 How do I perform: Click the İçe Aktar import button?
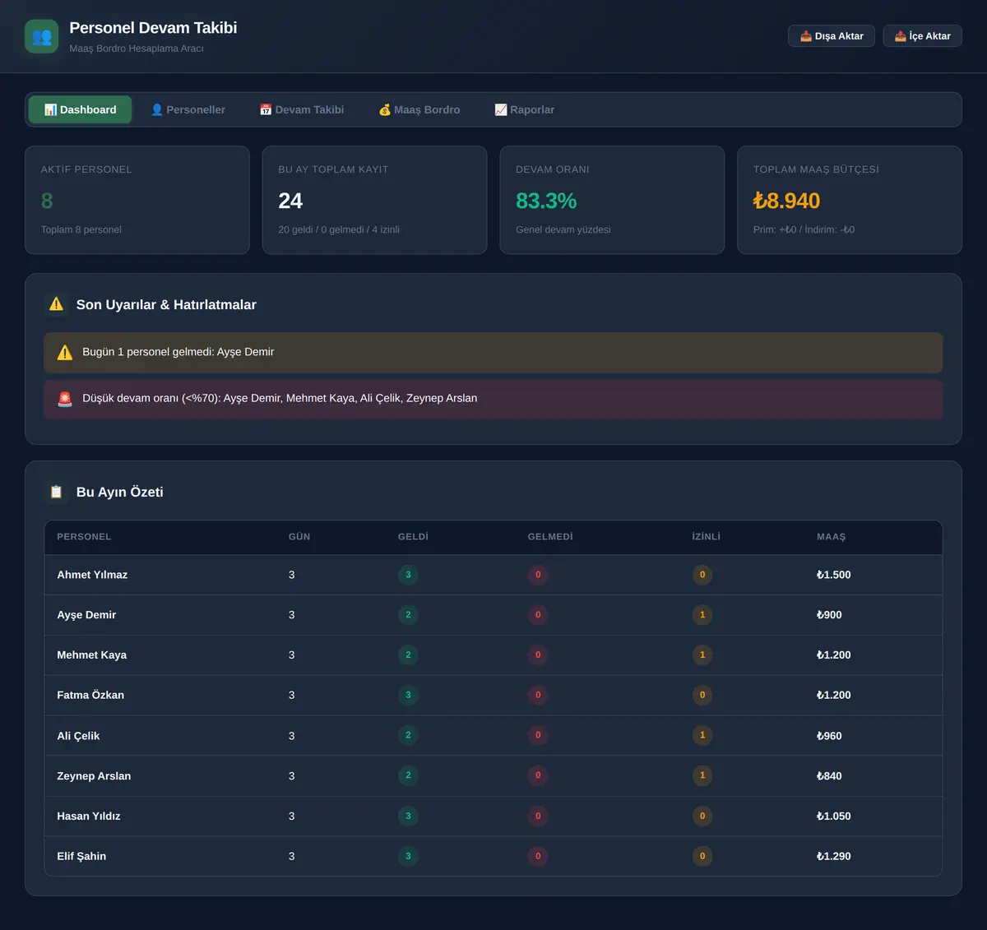[922, 36]
